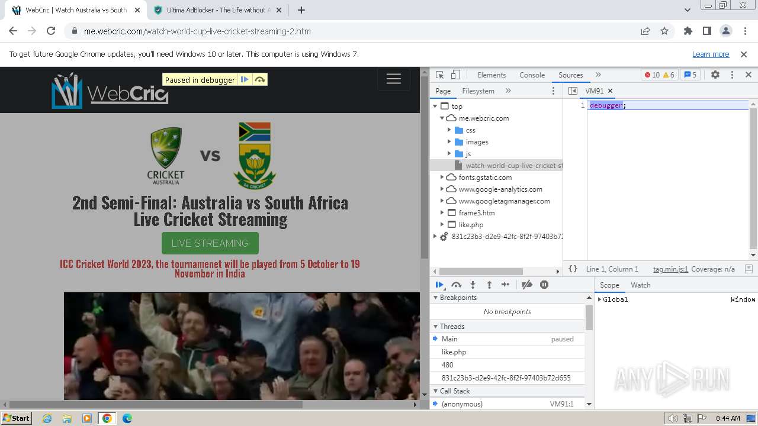This screenshot has height=426, width=758.
Task: Collapse the me.webcric.com domain node
Action: (x=442, y=118)
